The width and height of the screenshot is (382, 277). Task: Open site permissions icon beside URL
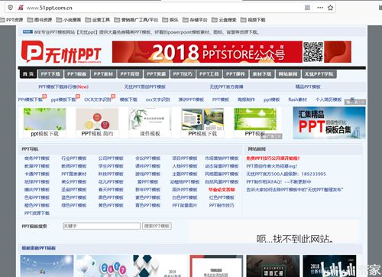[21, 8]
